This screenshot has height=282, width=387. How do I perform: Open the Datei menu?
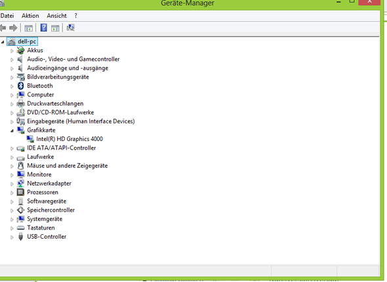click(7, 16)
